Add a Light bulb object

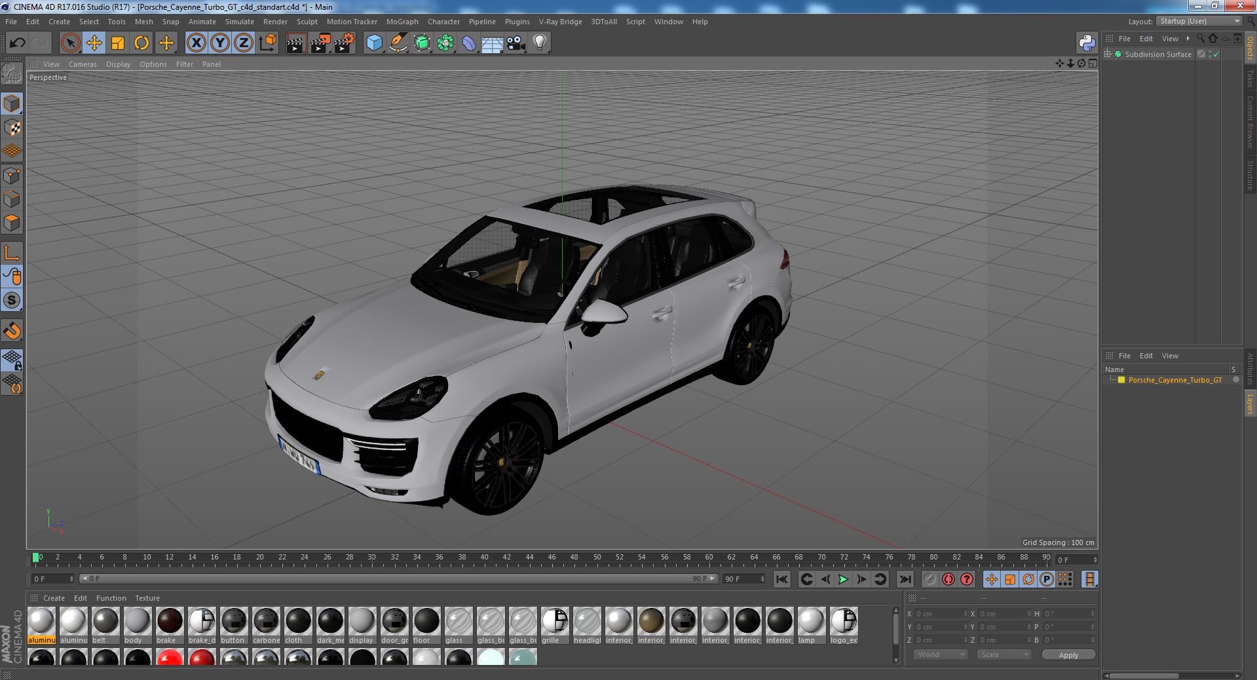coord(539,43)
